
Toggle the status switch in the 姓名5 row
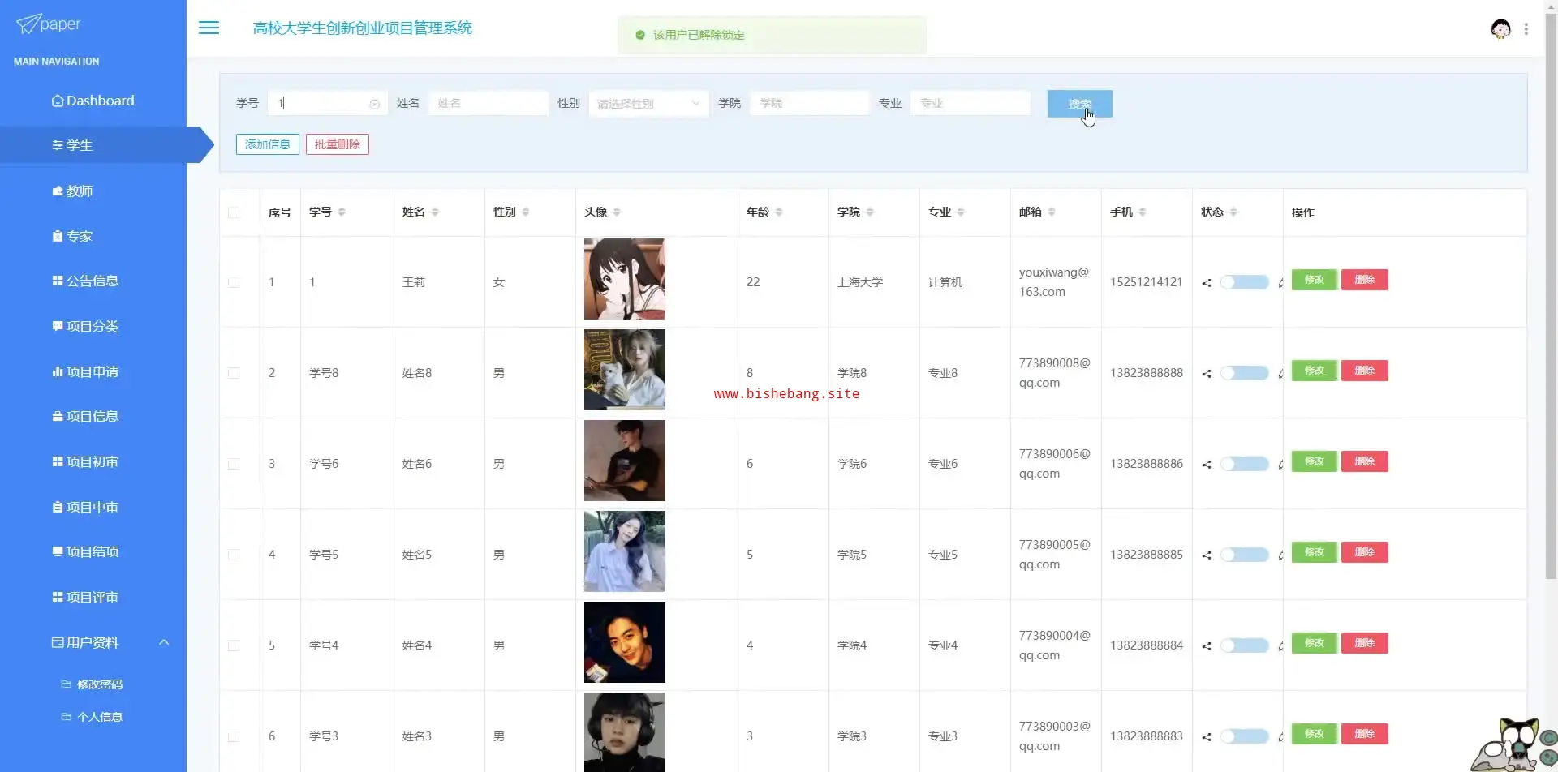point(1245,555)
